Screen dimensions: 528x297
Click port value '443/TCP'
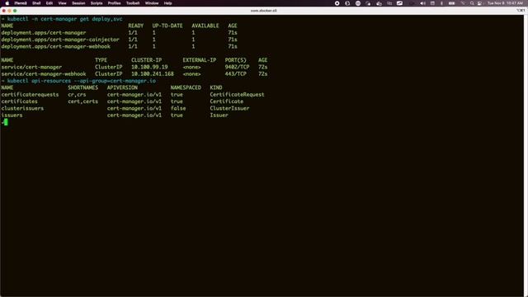pyautogui.click(x=236, y=74)
